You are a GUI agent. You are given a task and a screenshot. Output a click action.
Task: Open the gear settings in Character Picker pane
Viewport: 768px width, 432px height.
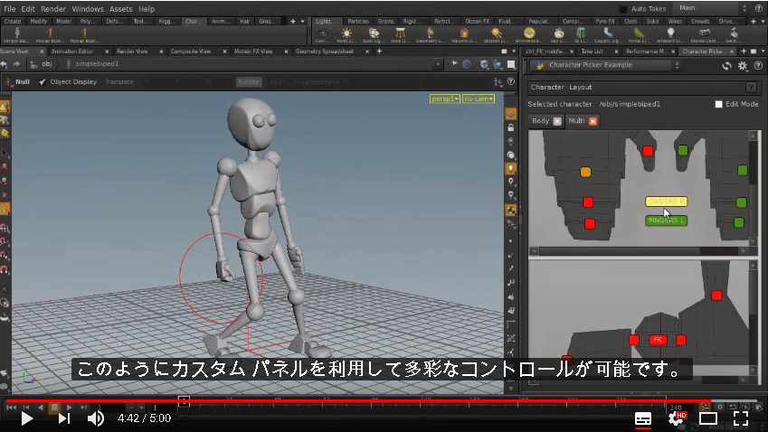(x=743, y=66)
